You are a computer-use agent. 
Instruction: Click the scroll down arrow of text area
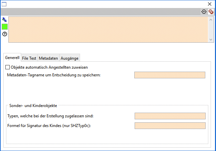211,39
